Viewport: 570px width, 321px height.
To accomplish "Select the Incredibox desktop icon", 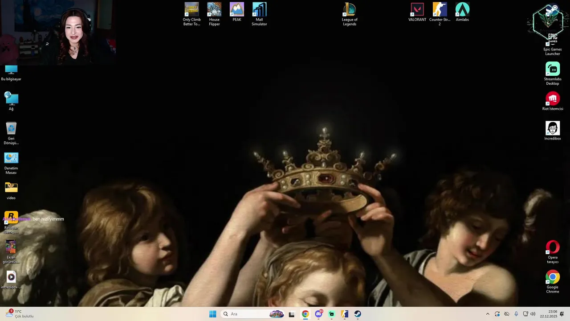I will (553, 131).
